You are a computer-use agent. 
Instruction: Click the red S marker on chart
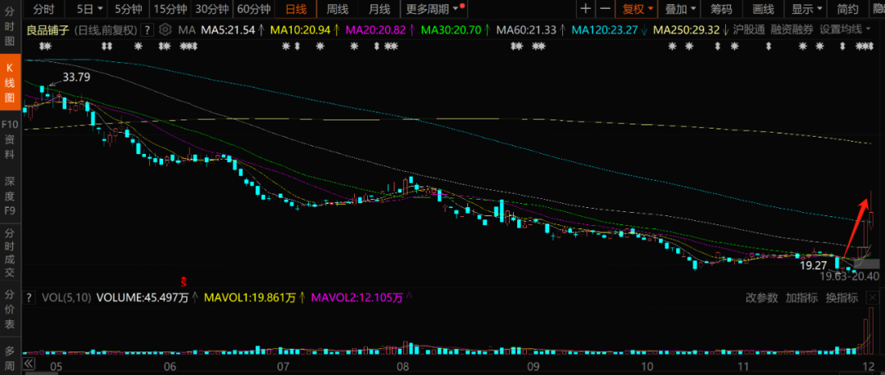coord(183,280)
